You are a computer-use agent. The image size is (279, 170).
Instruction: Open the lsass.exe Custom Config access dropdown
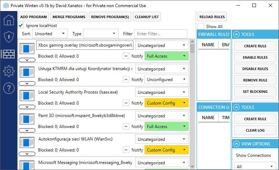pos(166,103)
